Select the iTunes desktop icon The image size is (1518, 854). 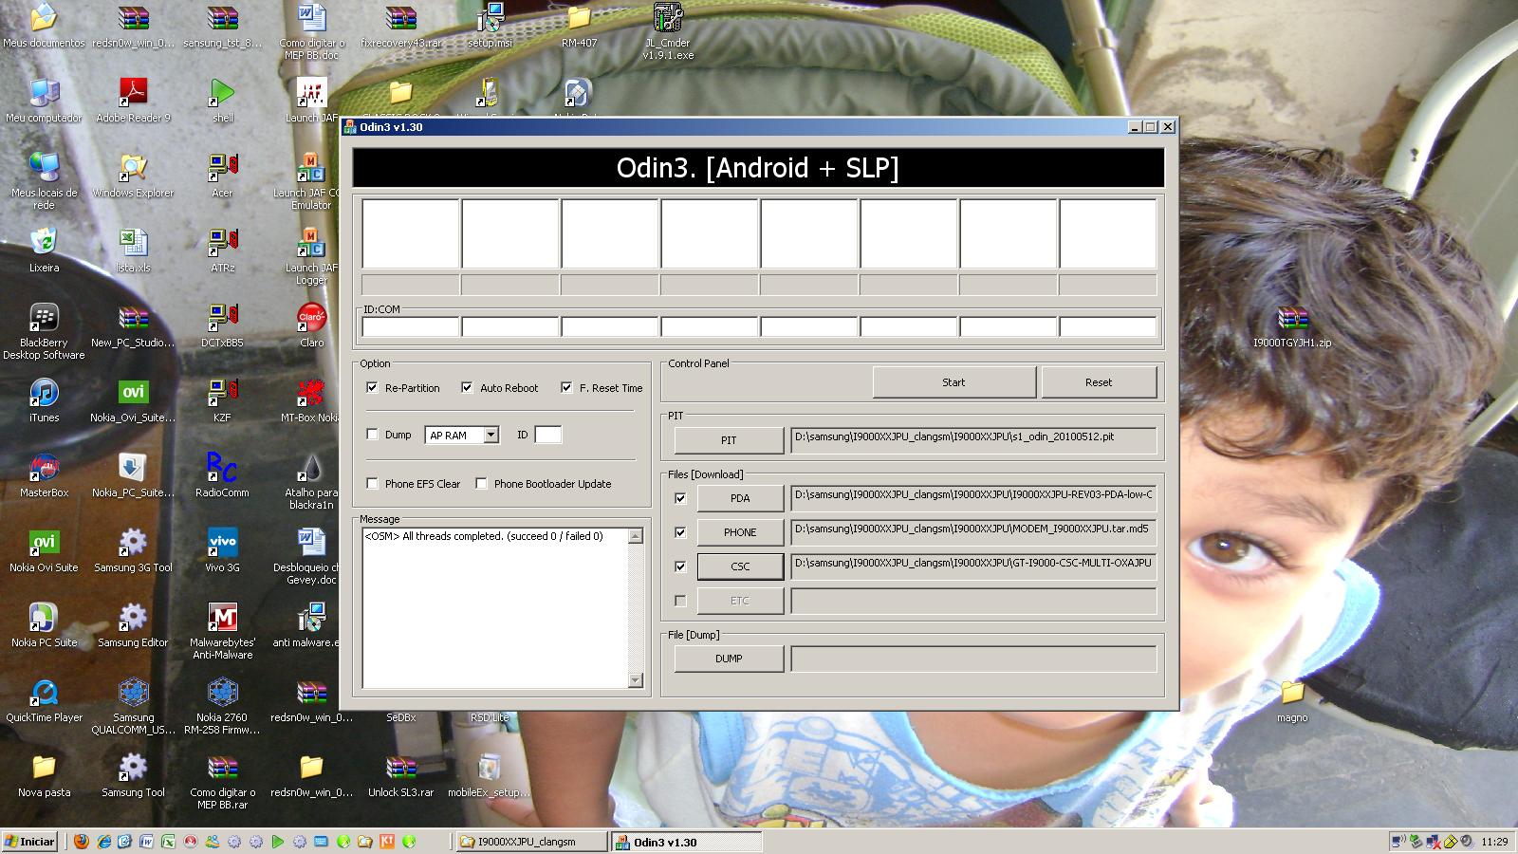click(x=44, y=400)
